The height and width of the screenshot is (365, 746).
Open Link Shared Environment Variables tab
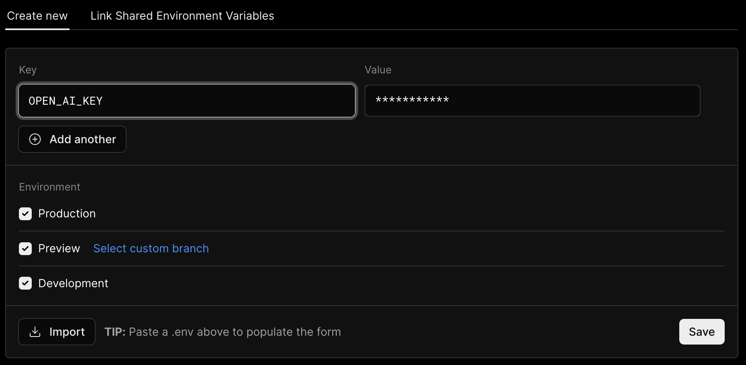pos(182,16)
